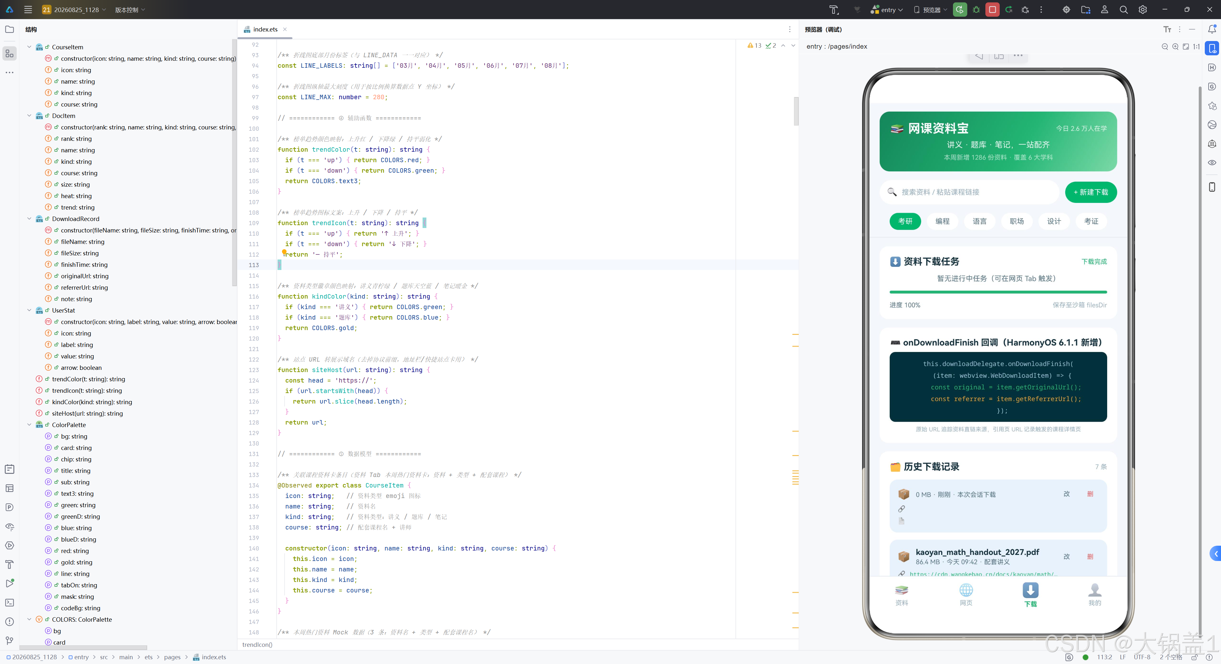Collapse the DocItem tree node
The height and width of the screenshot is (664, 1221).
29,116
